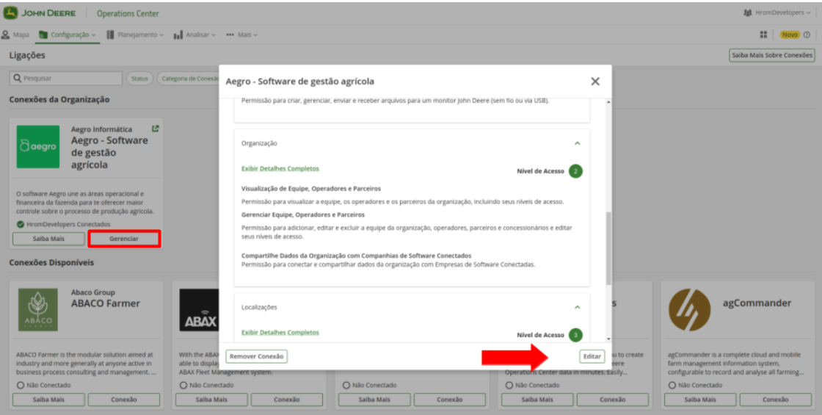This screenshot has width=822, height=415.
Task: Open the Mapa pin icon
Action: [6, 35]
